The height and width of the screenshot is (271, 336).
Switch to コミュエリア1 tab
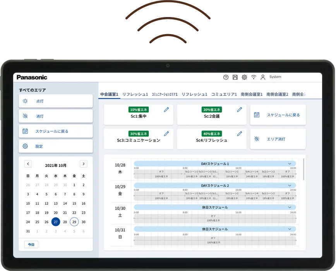coord(224,94)
